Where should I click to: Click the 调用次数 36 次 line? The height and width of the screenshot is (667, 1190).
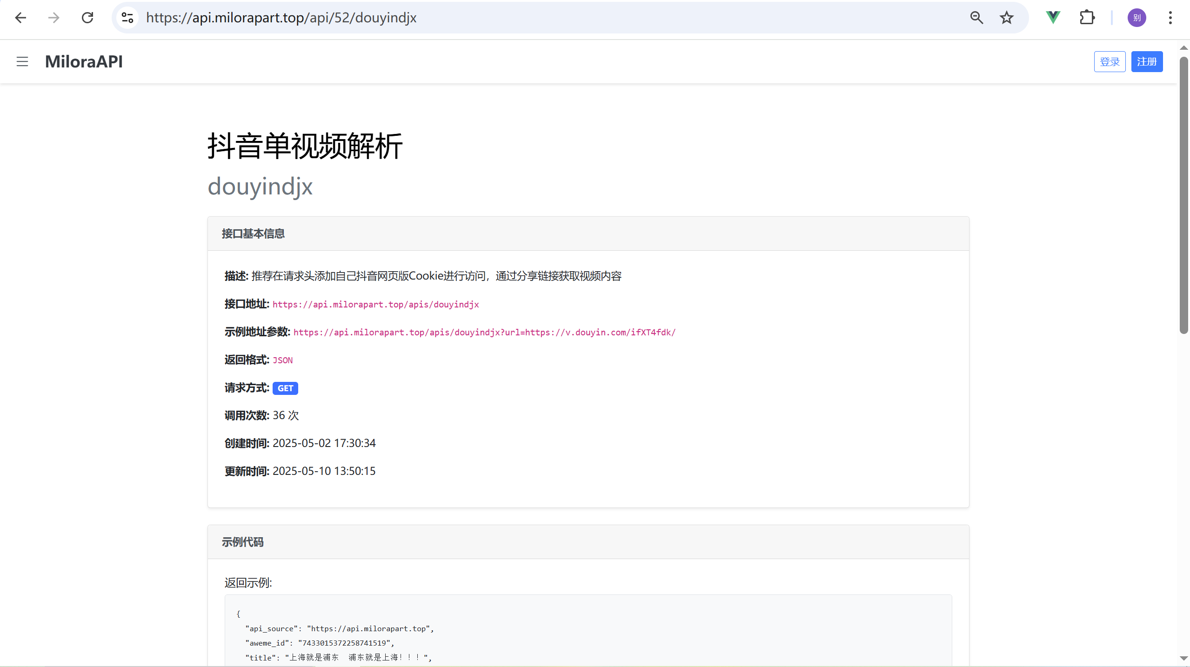(261, 415)
